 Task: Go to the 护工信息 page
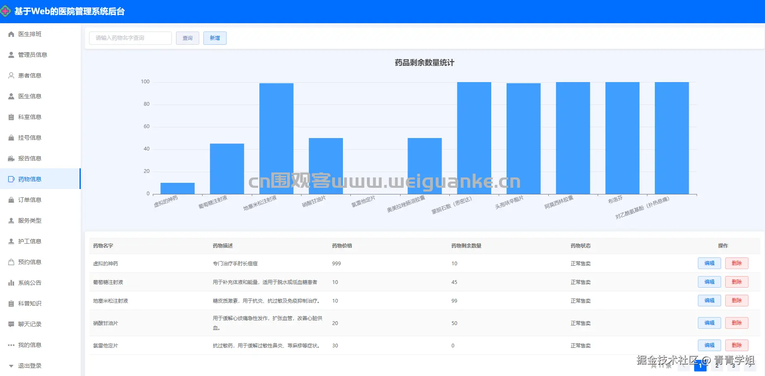pyautogui.click(x=40, y=241)
